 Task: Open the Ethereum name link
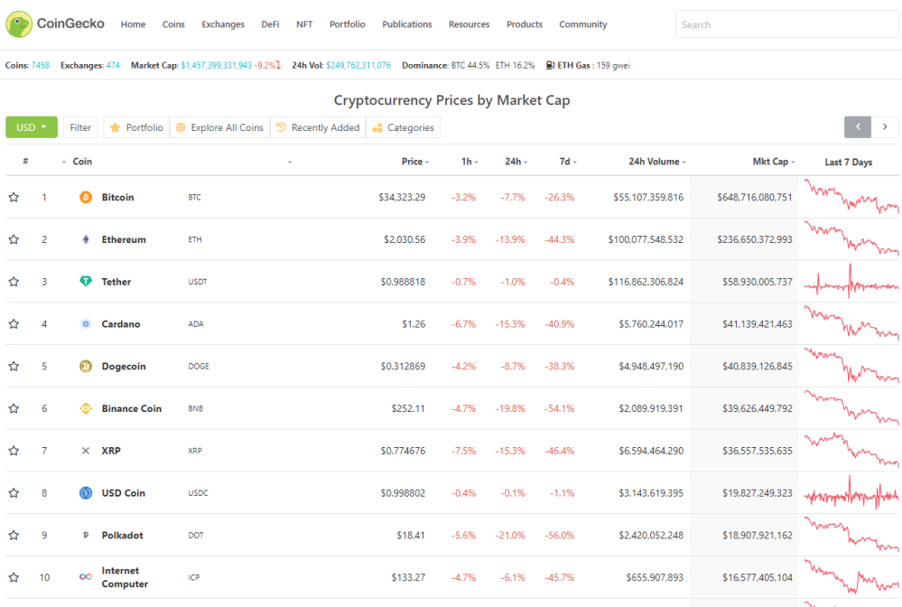(124, 239)
